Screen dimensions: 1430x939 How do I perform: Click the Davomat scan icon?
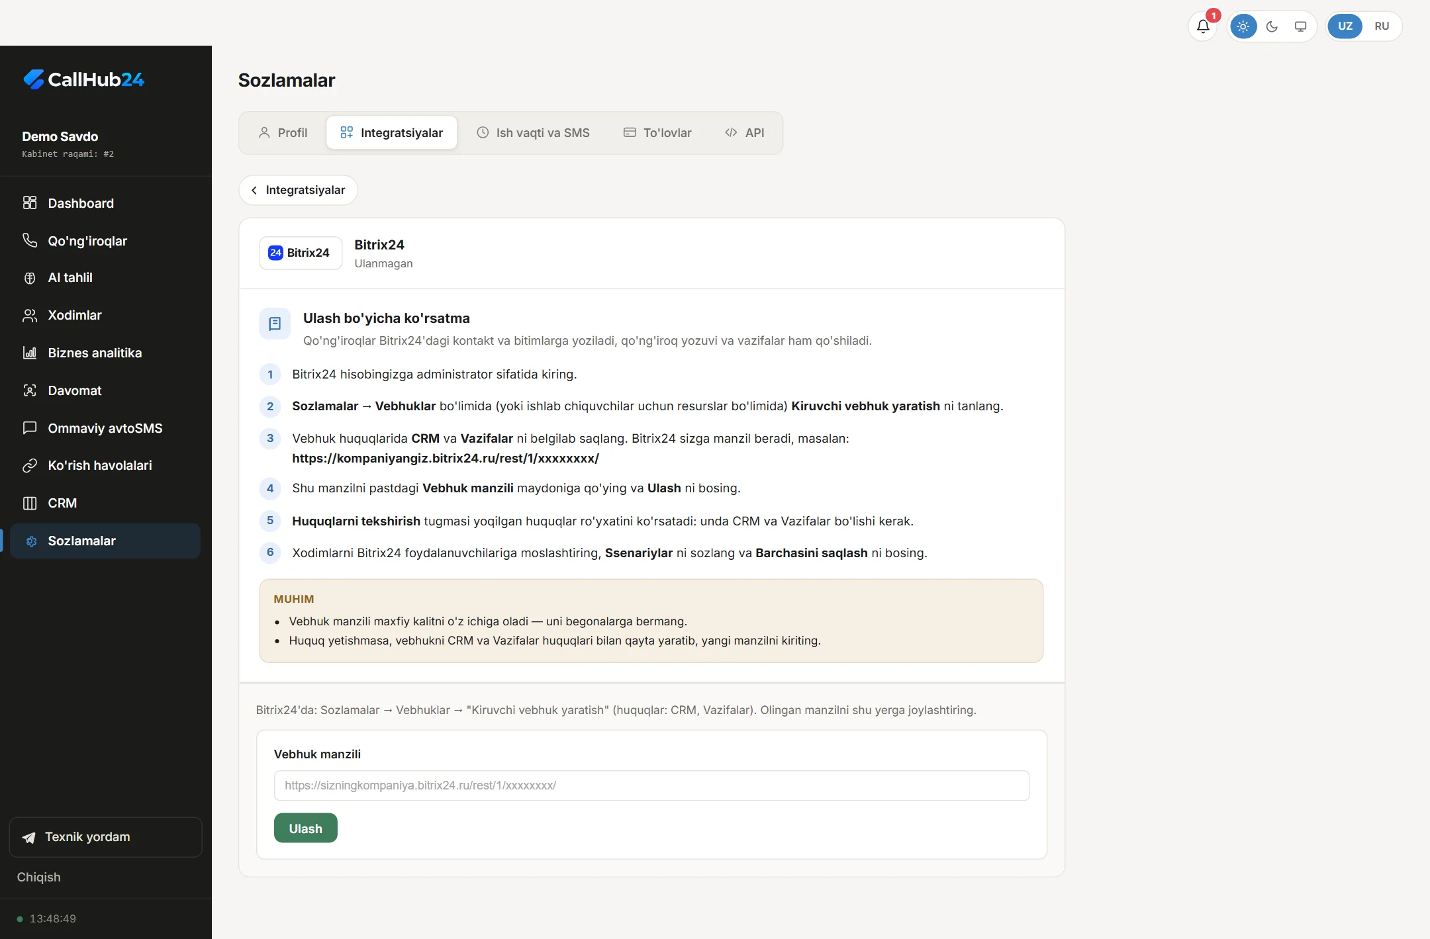pyautogui.click(x=30, y=390)
